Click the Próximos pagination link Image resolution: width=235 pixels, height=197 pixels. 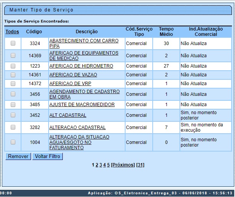click(x=123, y=165)
